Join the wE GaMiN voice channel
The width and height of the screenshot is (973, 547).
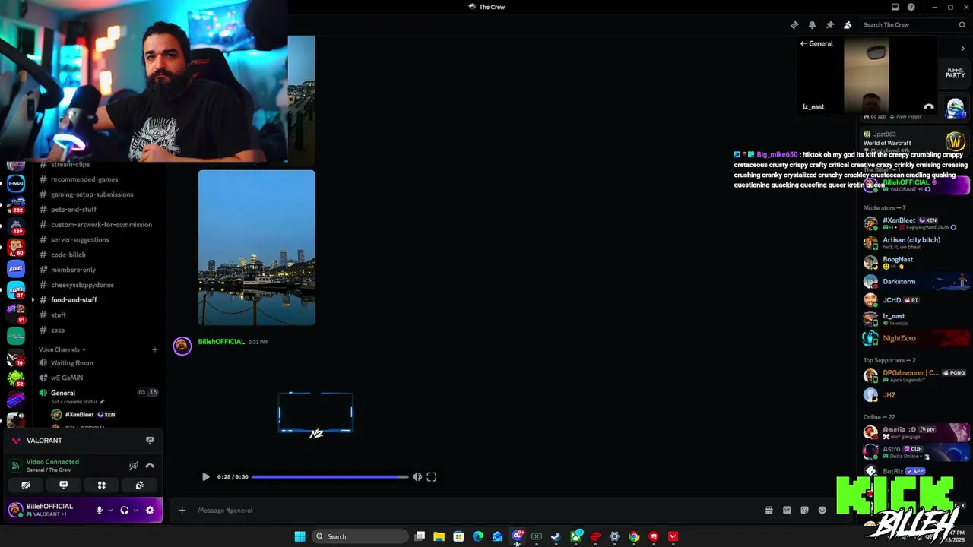[x=67, y=378]
